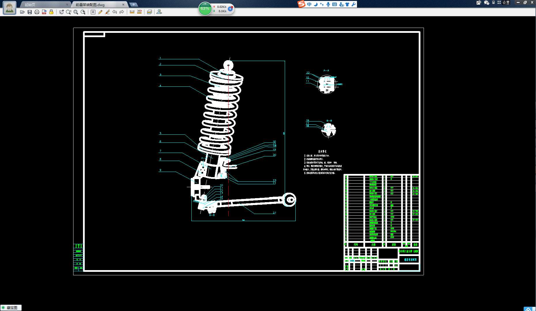Open the 设置 settings menu
536x311 pixels.
point(506,3)
